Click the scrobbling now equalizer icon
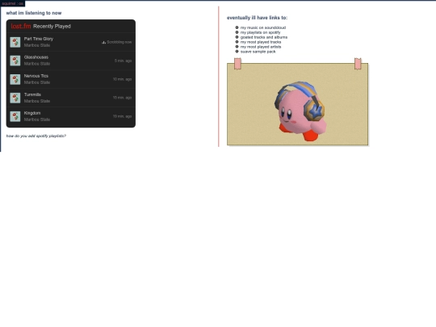Image resolution: width=436 pixels, height=327 pixels. pyautogui.click(x=103, y=42)
